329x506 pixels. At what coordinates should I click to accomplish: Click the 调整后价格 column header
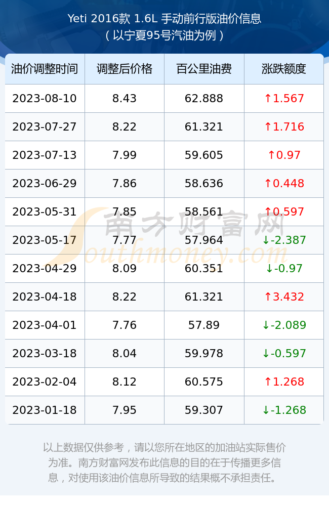125,69
